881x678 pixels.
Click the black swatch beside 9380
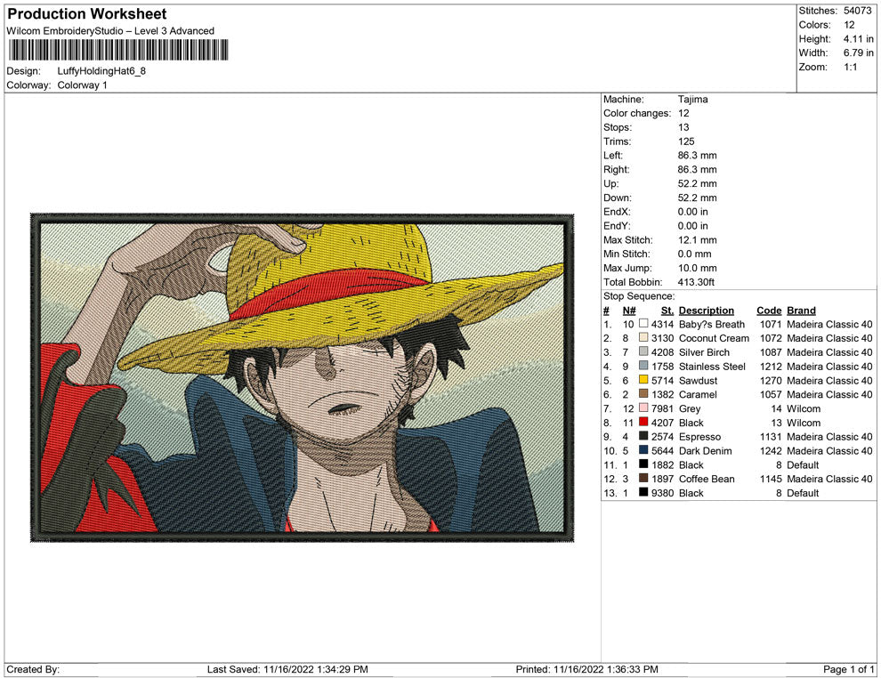pyautogui.click(x=643, y=492)
